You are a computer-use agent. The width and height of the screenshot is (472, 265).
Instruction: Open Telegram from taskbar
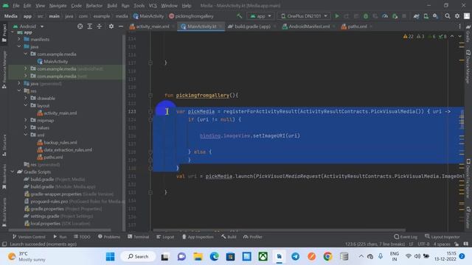coord(295,257)
